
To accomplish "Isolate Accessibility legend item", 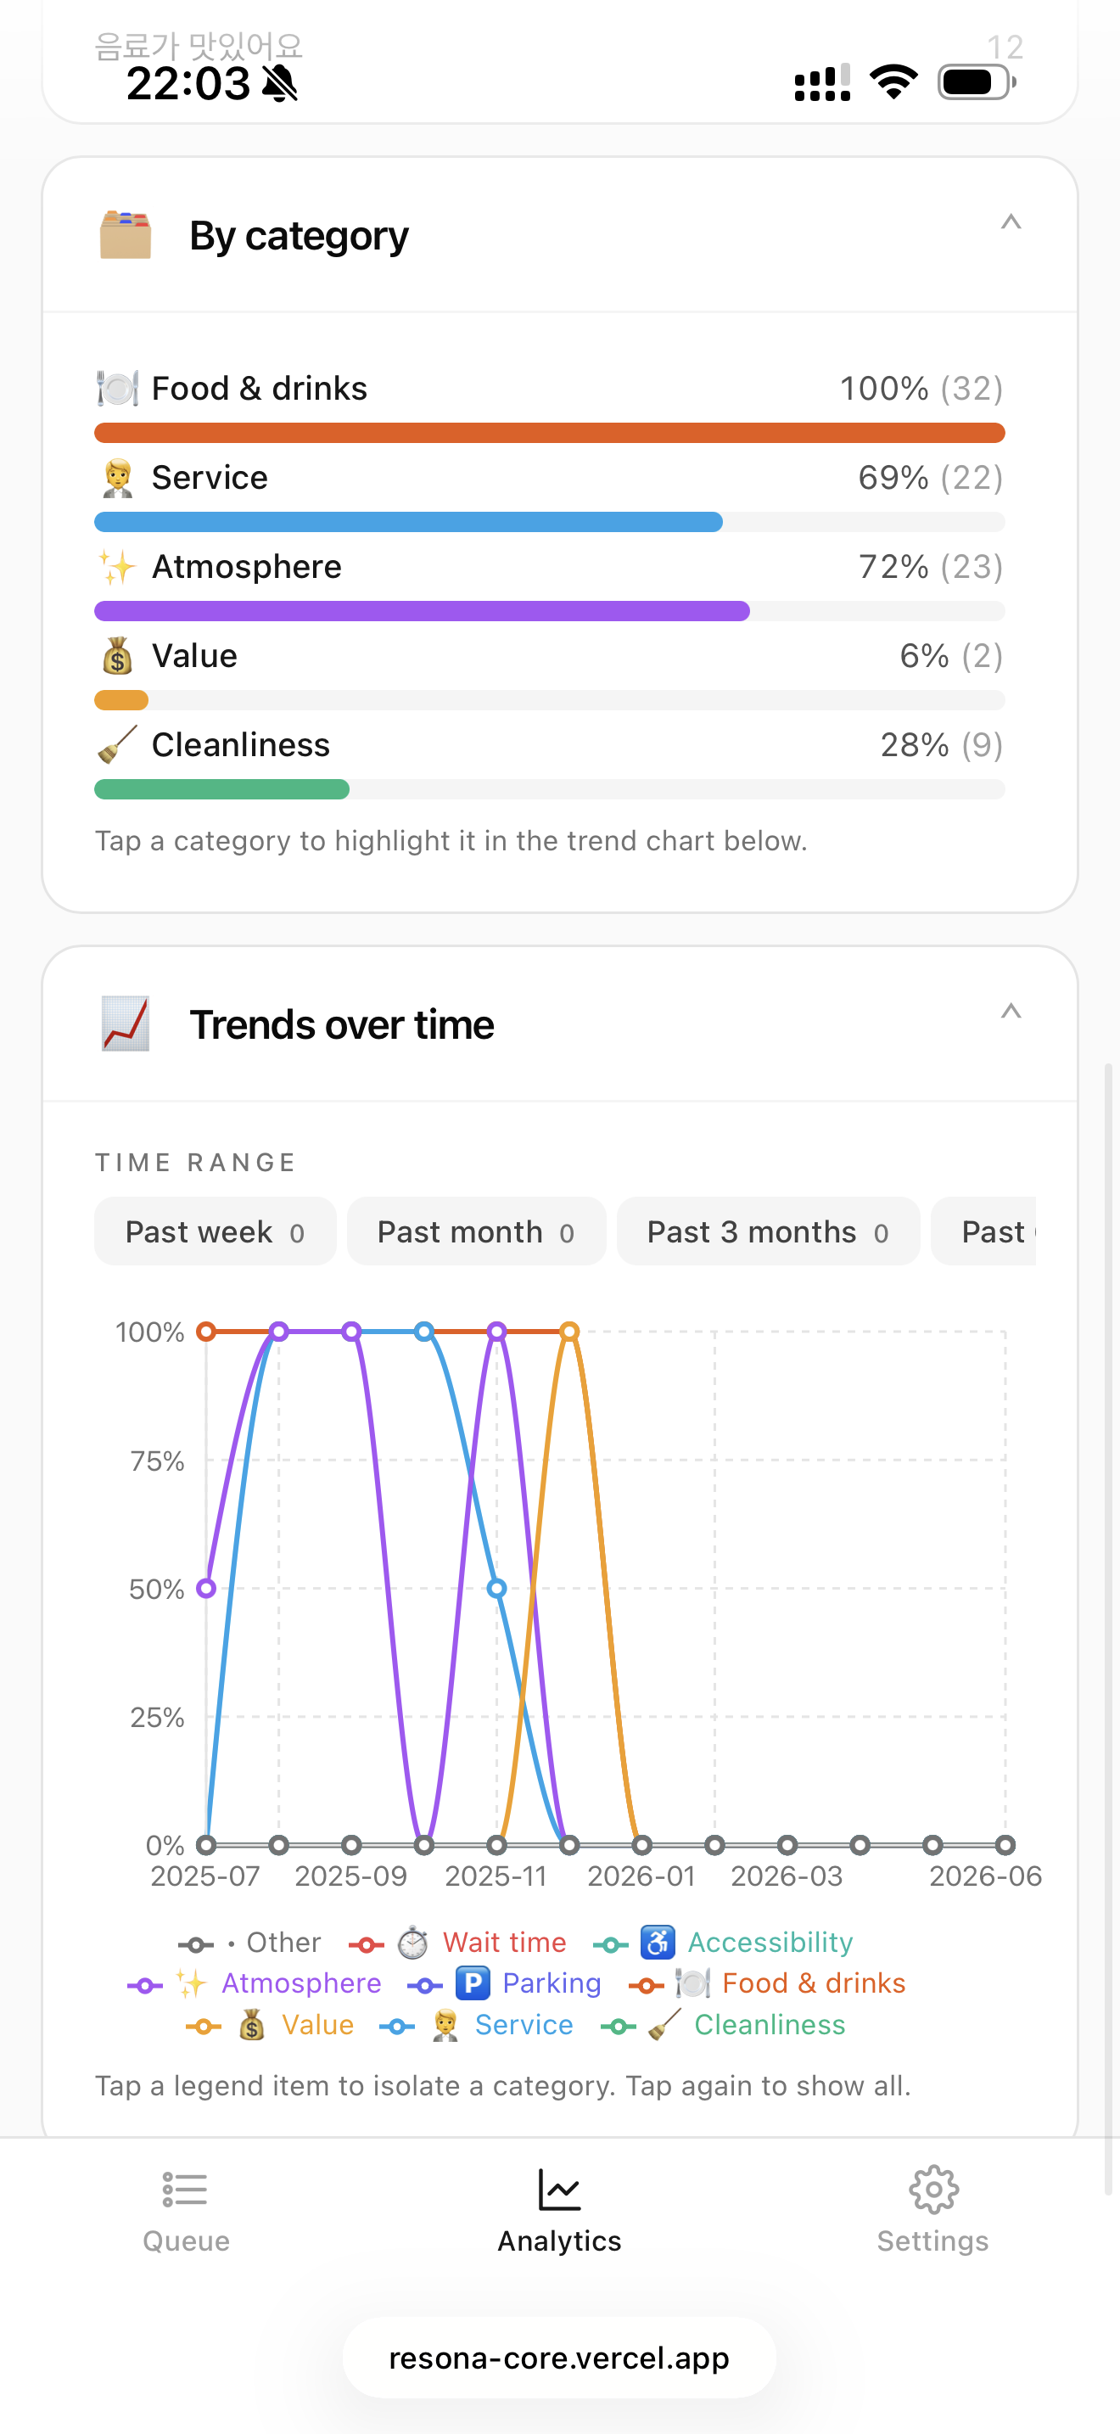I will pyautogui.click(x=724, y=1943).
